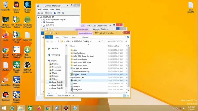Click the help icon in MRT explorer ribbon
This screenshot has width=198, height=111.
(x=128, y=37)
